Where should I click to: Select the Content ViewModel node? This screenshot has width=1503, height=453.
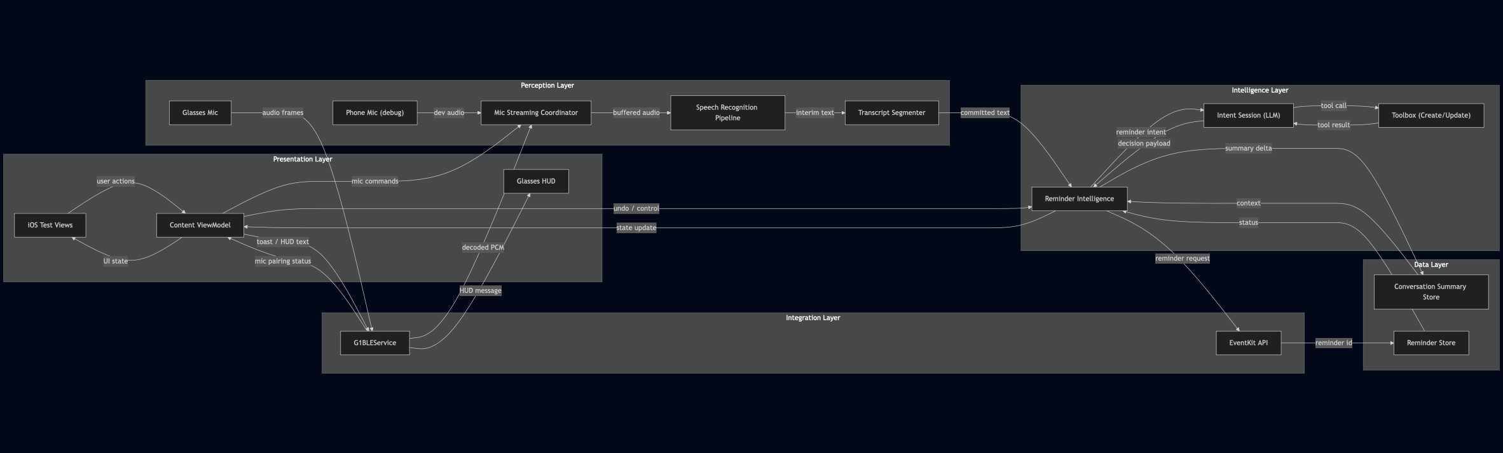(x=200, y=225)
